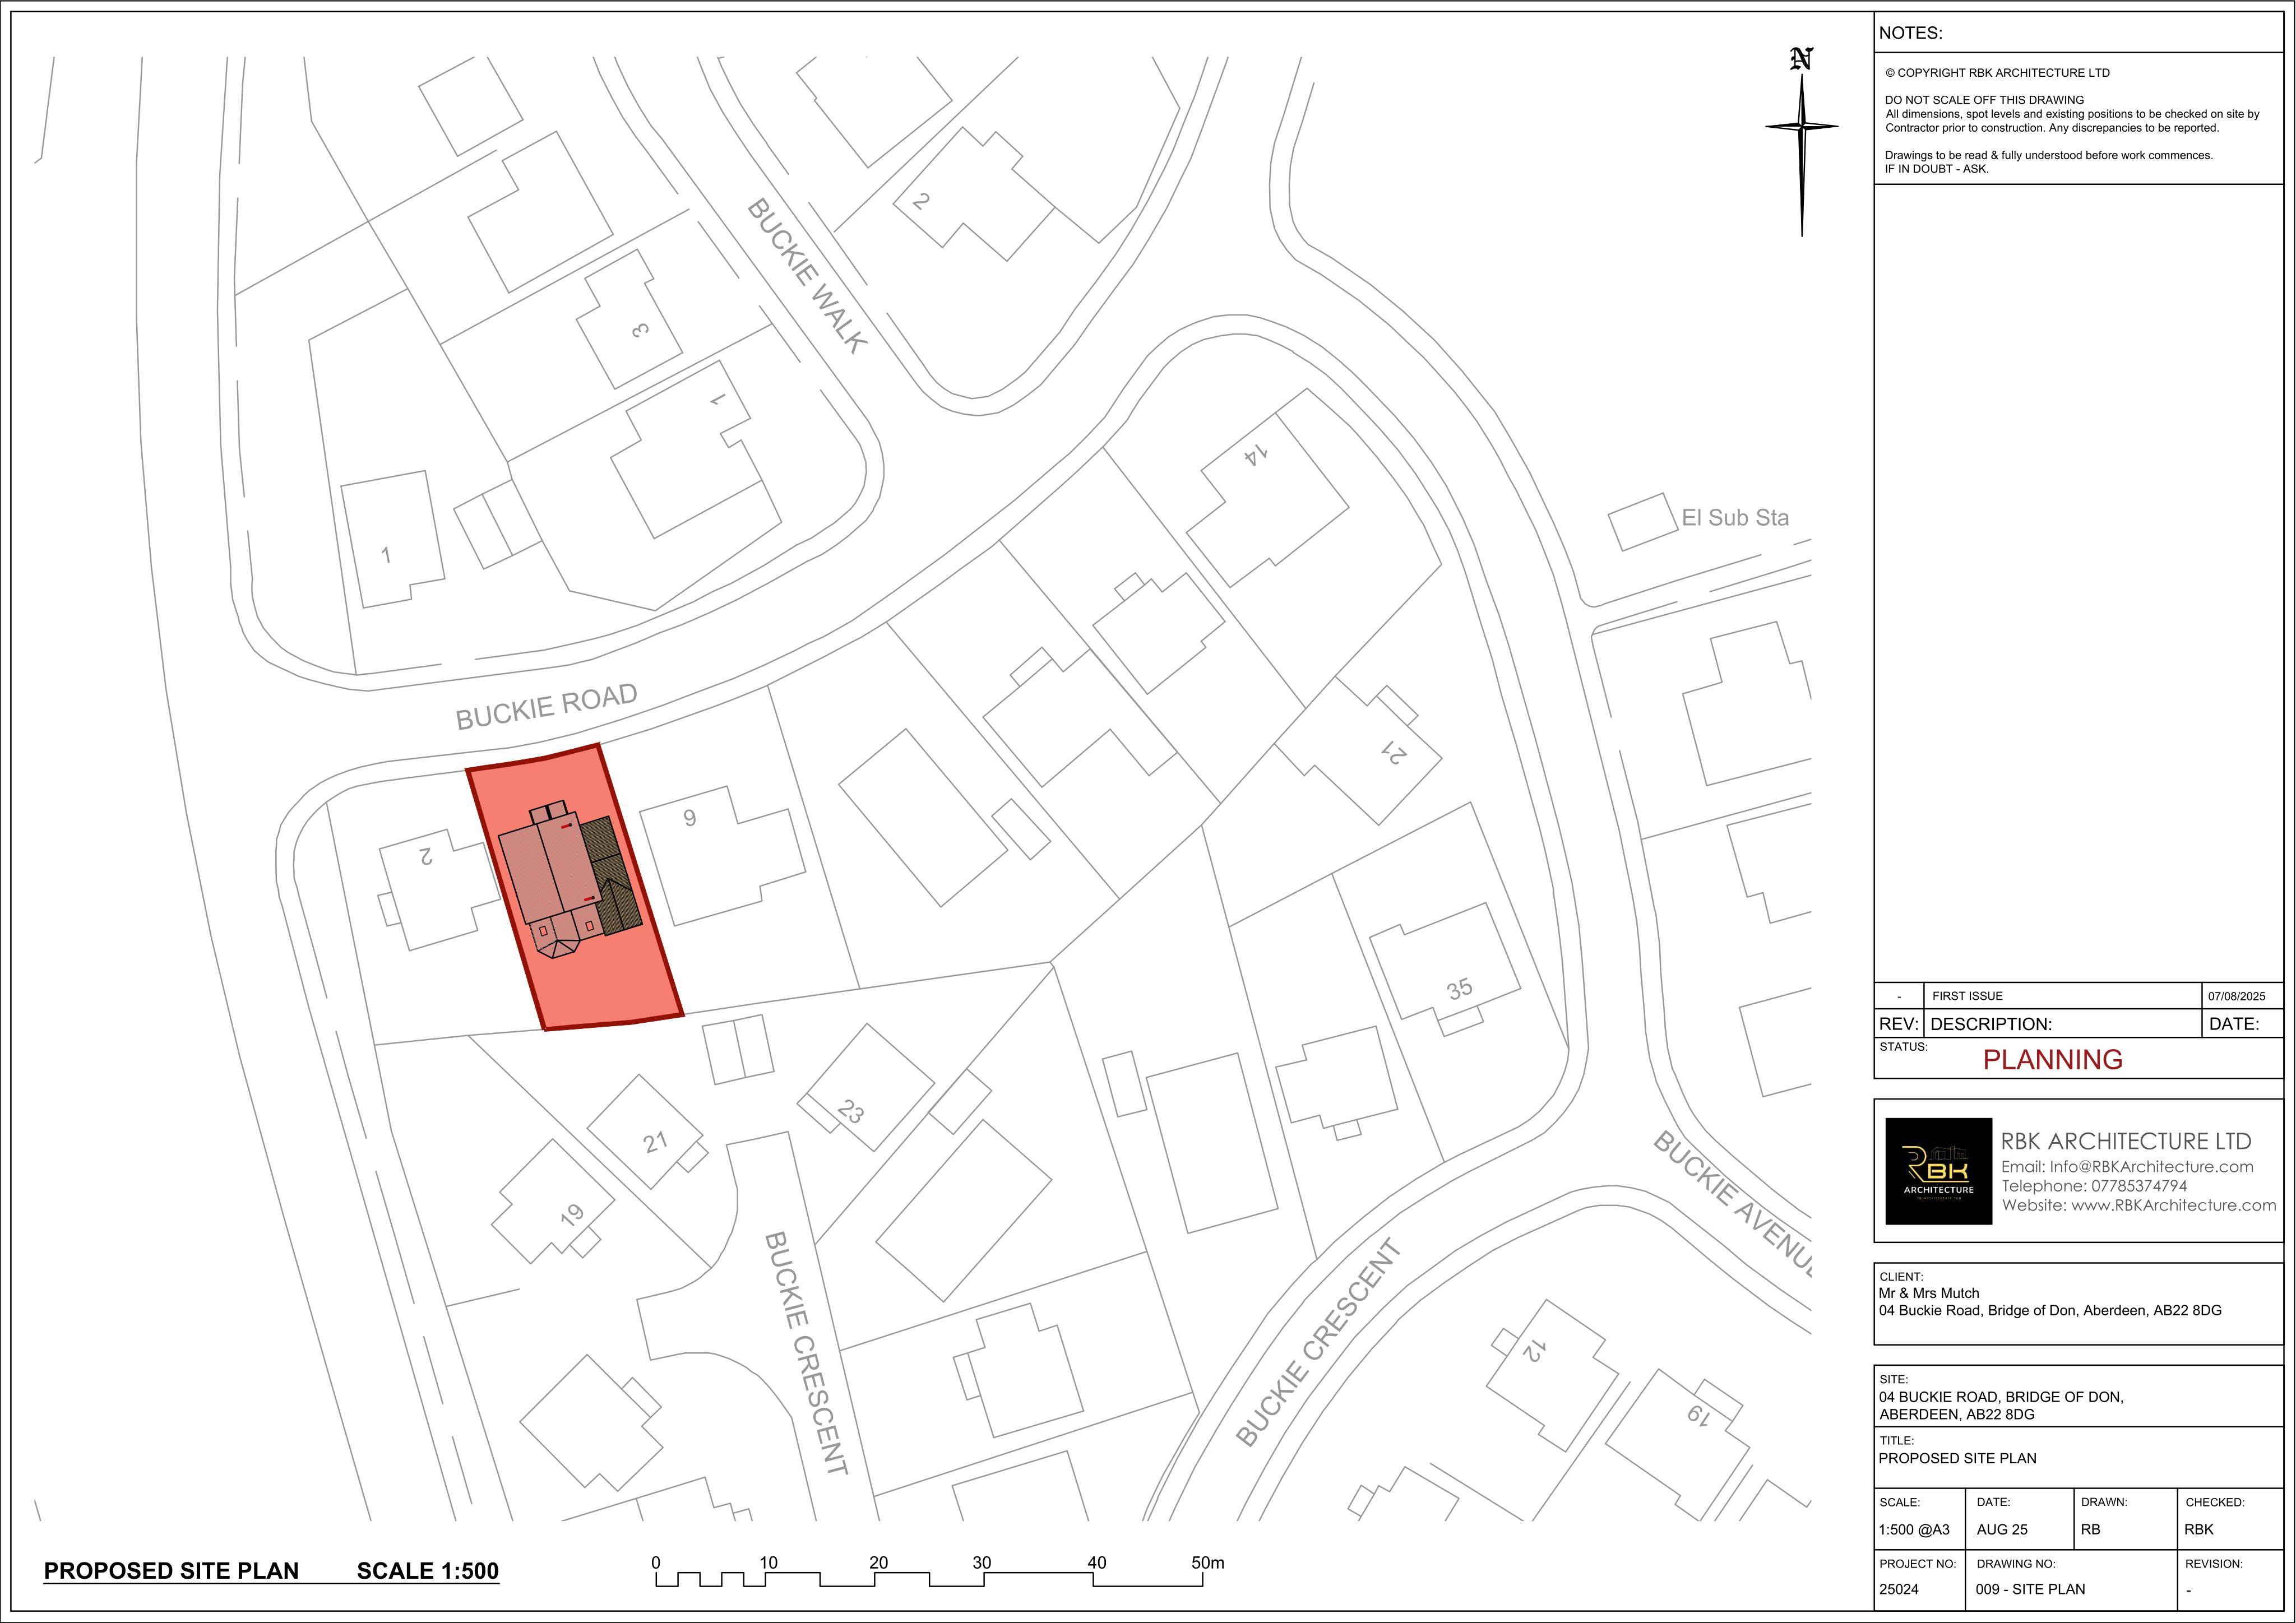The width and height of the screenshot is (2296, 1623).
Task: Click the 'CHECKED:' field label
Action: 2215,1502
